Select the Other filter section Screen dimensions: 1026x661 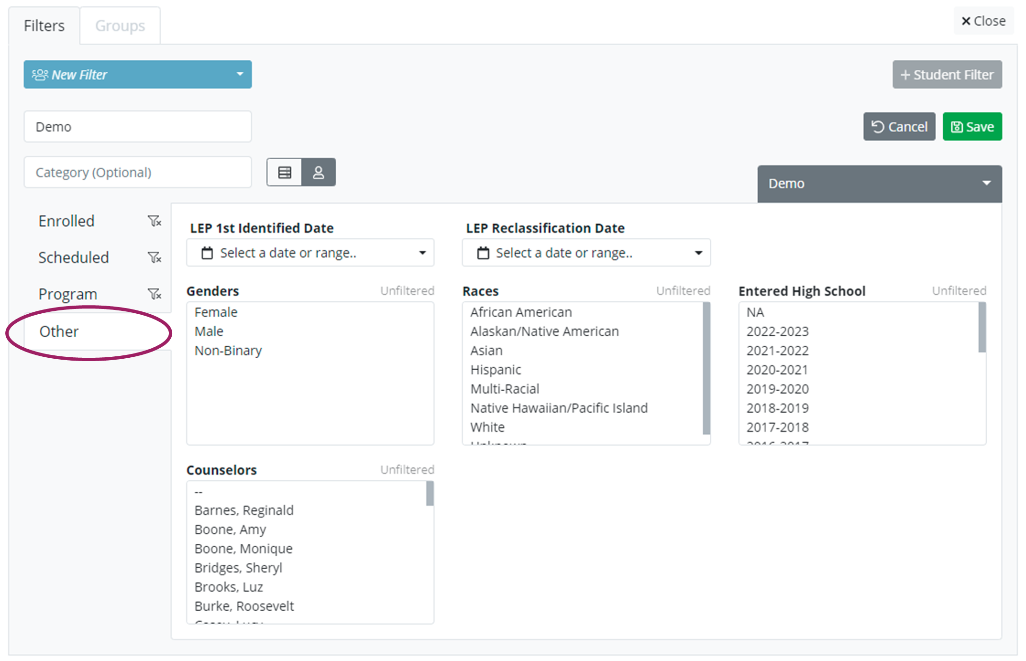pyautogui.click(x=59, y=331)
